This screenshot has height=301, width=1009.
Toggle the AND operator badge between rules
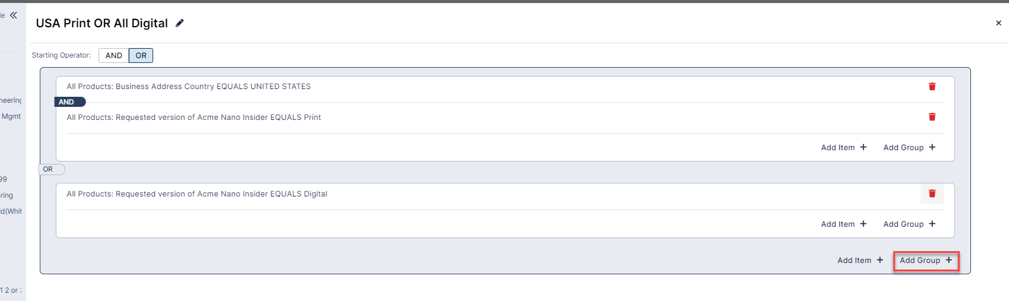tap(69, 102)
